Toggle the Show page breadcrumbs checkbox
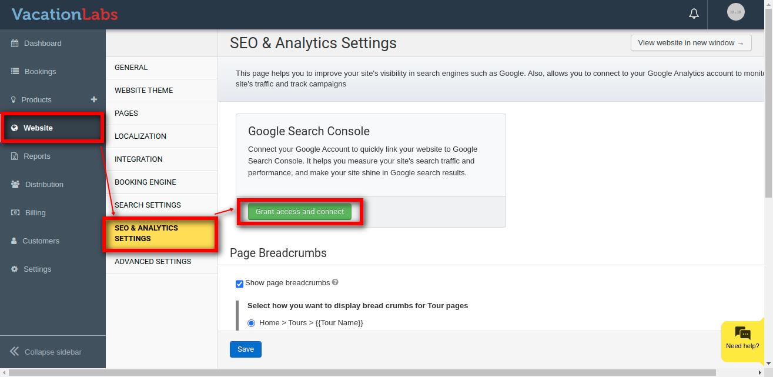 click(x=239, y=283)
